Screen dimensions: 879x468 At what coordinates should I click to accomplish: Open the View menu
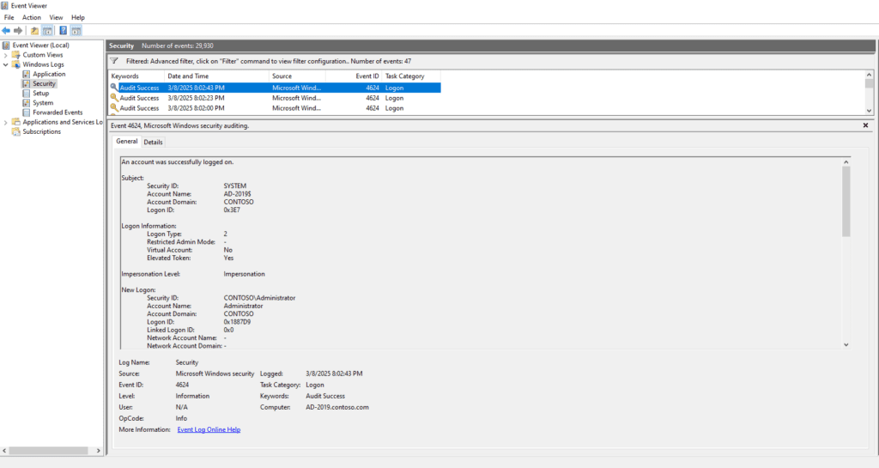click(x=56, y=17)
